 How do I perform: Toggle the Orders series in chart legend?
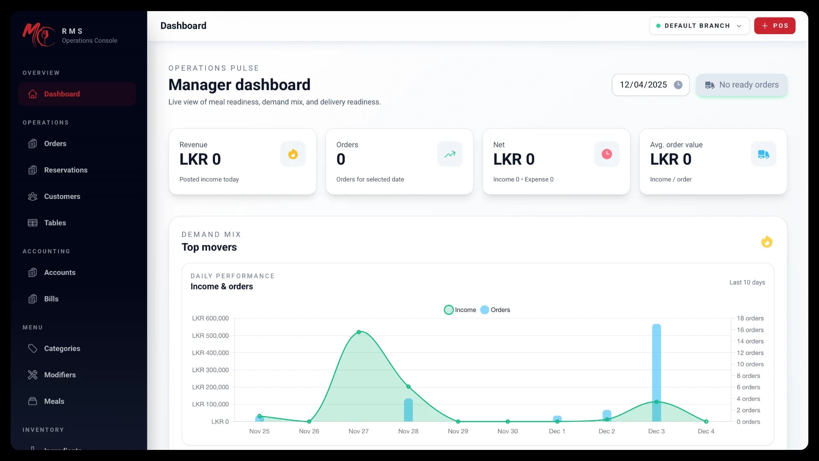point(495,310)
